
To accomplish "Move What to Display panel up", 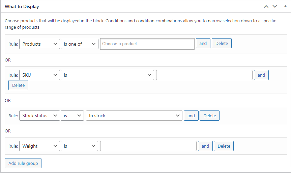I will click(x=266, y=6).
